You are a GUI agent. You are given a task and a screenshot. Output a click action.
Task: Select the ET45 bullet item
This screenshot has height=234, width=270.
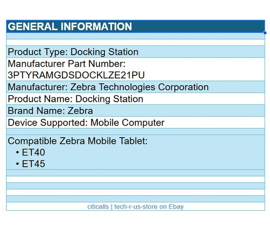click(x=33, y=164)
